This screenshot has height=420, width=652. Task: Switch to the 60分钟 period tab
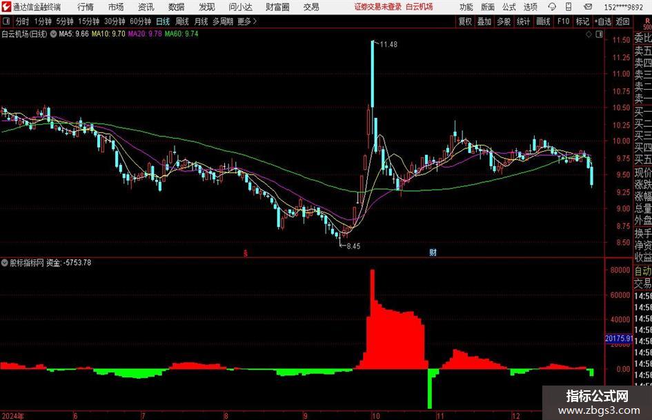pos(140,21)
